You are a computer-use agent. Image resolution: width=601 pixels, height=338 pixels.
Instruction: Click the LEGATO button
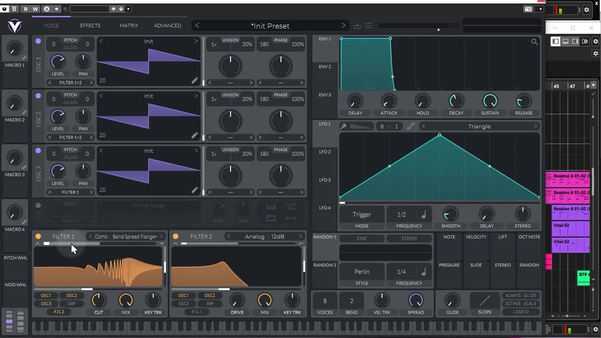coord(521,312)
